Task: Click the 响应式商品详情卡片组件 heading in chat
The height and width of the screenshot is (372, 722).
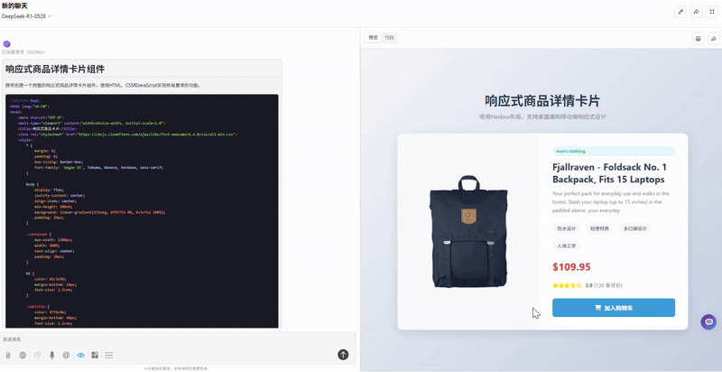Action: (55, 69)
